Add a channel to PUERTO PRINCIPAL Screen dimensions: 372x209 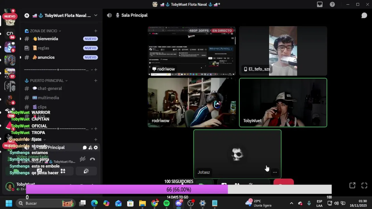pos(96,81)
